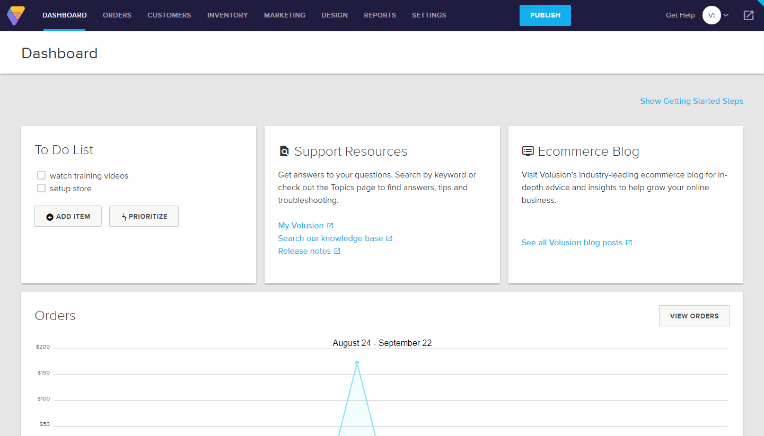Open the Orders menu
The image size is (764, 436).
(x=117, y=15)
